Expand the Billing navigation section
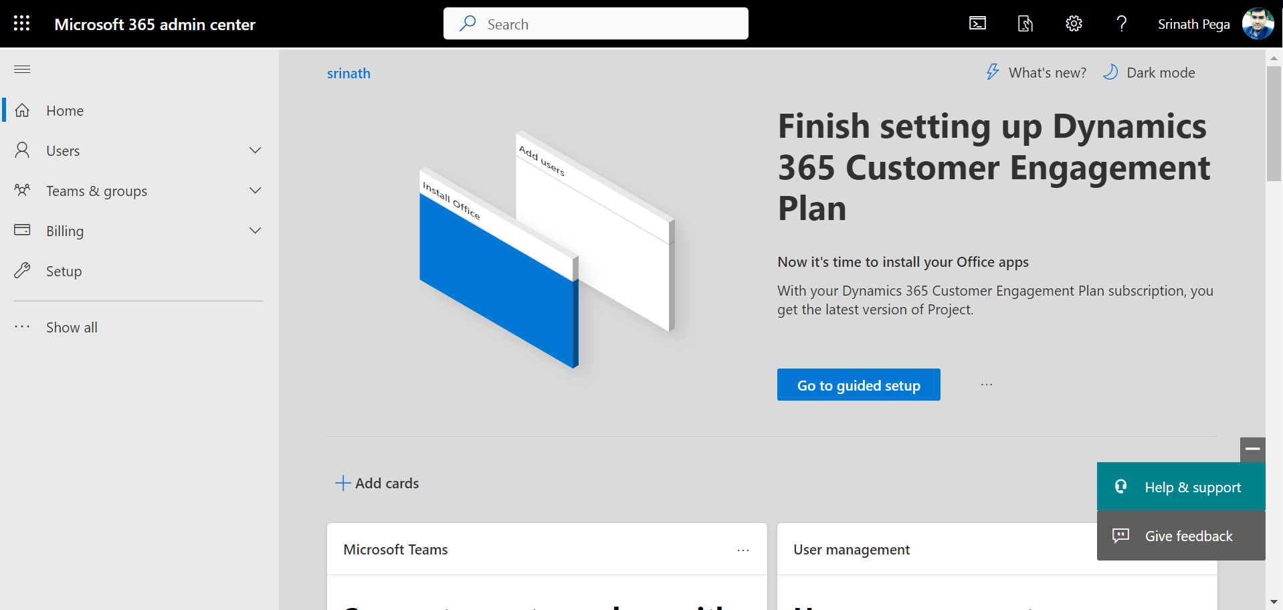 [255, 231]
